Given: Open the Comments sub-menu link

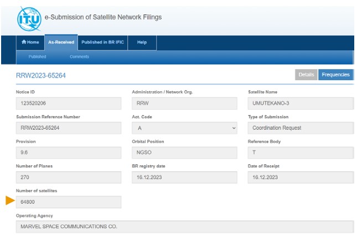Looking at the screenshot, I should click(x=79, y=57).
